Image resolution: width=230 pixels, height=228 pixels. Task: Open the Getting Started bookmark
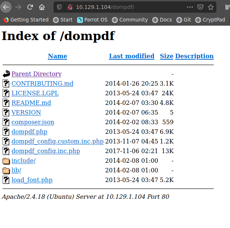pyautogui.click(x=26, y=20)
